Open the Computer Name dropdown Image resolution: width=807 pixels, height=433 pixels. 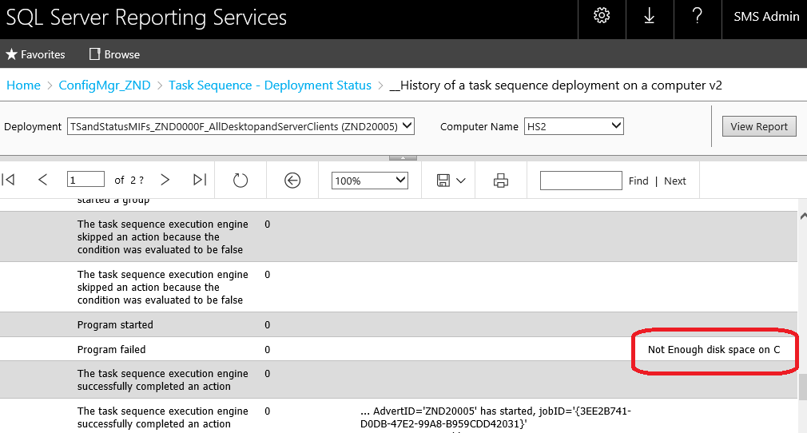click(573, 126)
